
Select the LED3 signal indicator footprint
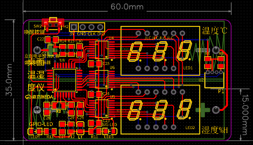click(110, 131)
